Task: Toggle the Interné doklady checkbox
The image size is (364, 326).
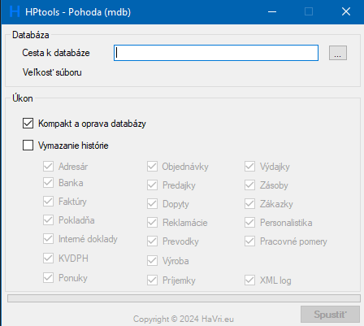Action: click(x=48, y=239)
